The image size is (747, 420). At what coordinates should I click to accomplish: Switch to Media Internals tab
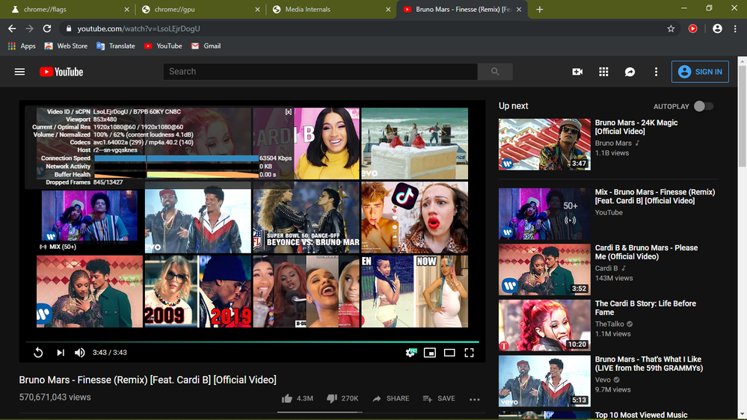coord(331,10)
